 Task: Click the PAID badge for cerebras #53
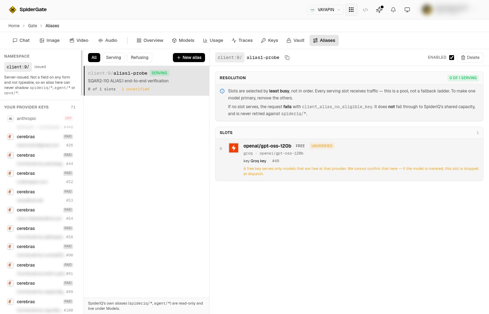click(x=68, y=192)
